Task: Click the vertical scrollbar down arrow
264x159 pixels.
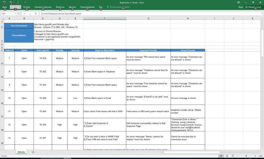Action: [262, 149]
